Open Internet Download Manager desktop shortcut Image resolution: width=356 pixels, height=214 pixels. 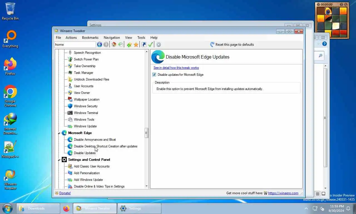pyautogui.click(x=10, y=124)
